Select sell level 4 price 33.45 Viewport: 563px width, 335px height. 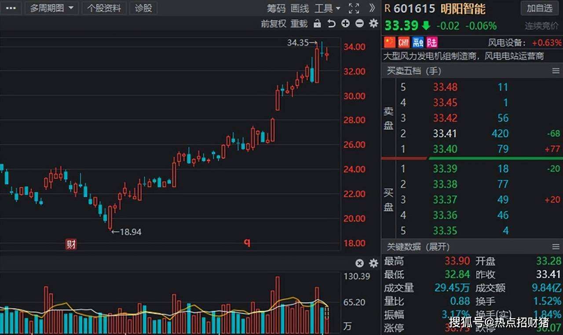[445, 102]
